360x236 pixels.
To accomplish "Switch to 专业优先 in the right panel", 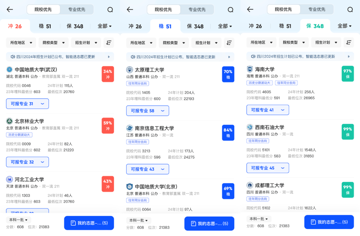I will (317, 9).
